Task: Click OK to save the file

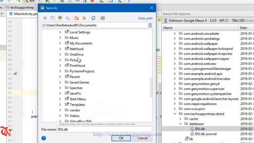Action: 121,138
